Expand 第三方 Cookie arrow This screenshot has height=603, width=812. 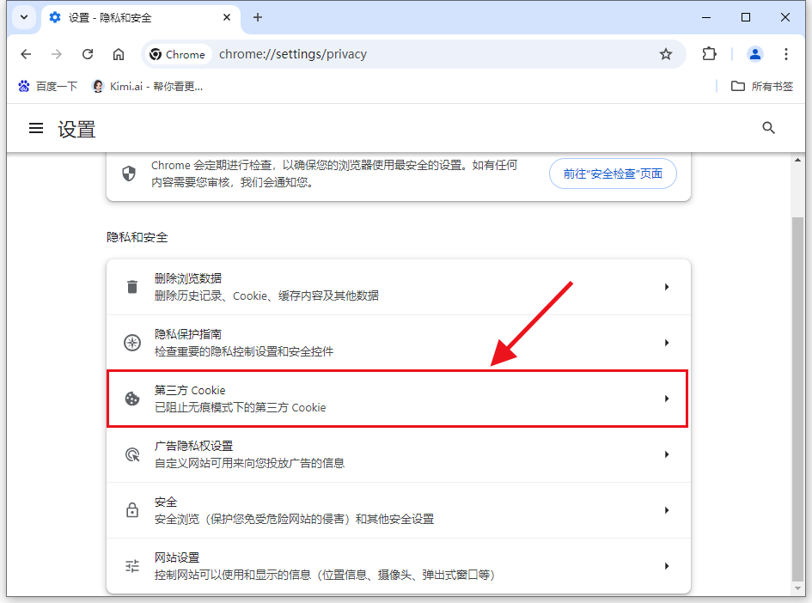667,399
